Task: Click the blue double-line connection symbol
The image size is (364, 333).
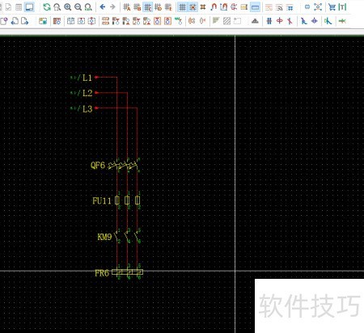Action: [x=269, y=21]
